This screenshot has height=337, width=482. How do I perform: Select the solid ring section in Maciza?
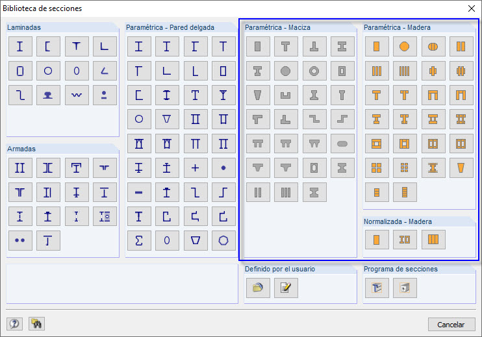click(314, 71)
